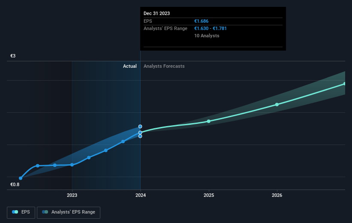Image resolution: width=352 pixels, height=223 pixels.
Task: Click the range '€1.630 - €1.781' in the tooltip
Action: (x=211, y=29)
